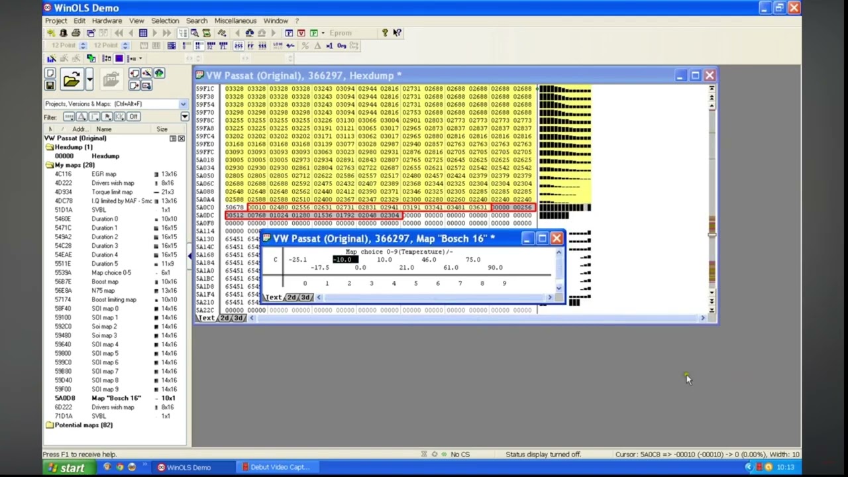
Task: Expand the Potential maps (82) folder
Action: click(49, 425)
